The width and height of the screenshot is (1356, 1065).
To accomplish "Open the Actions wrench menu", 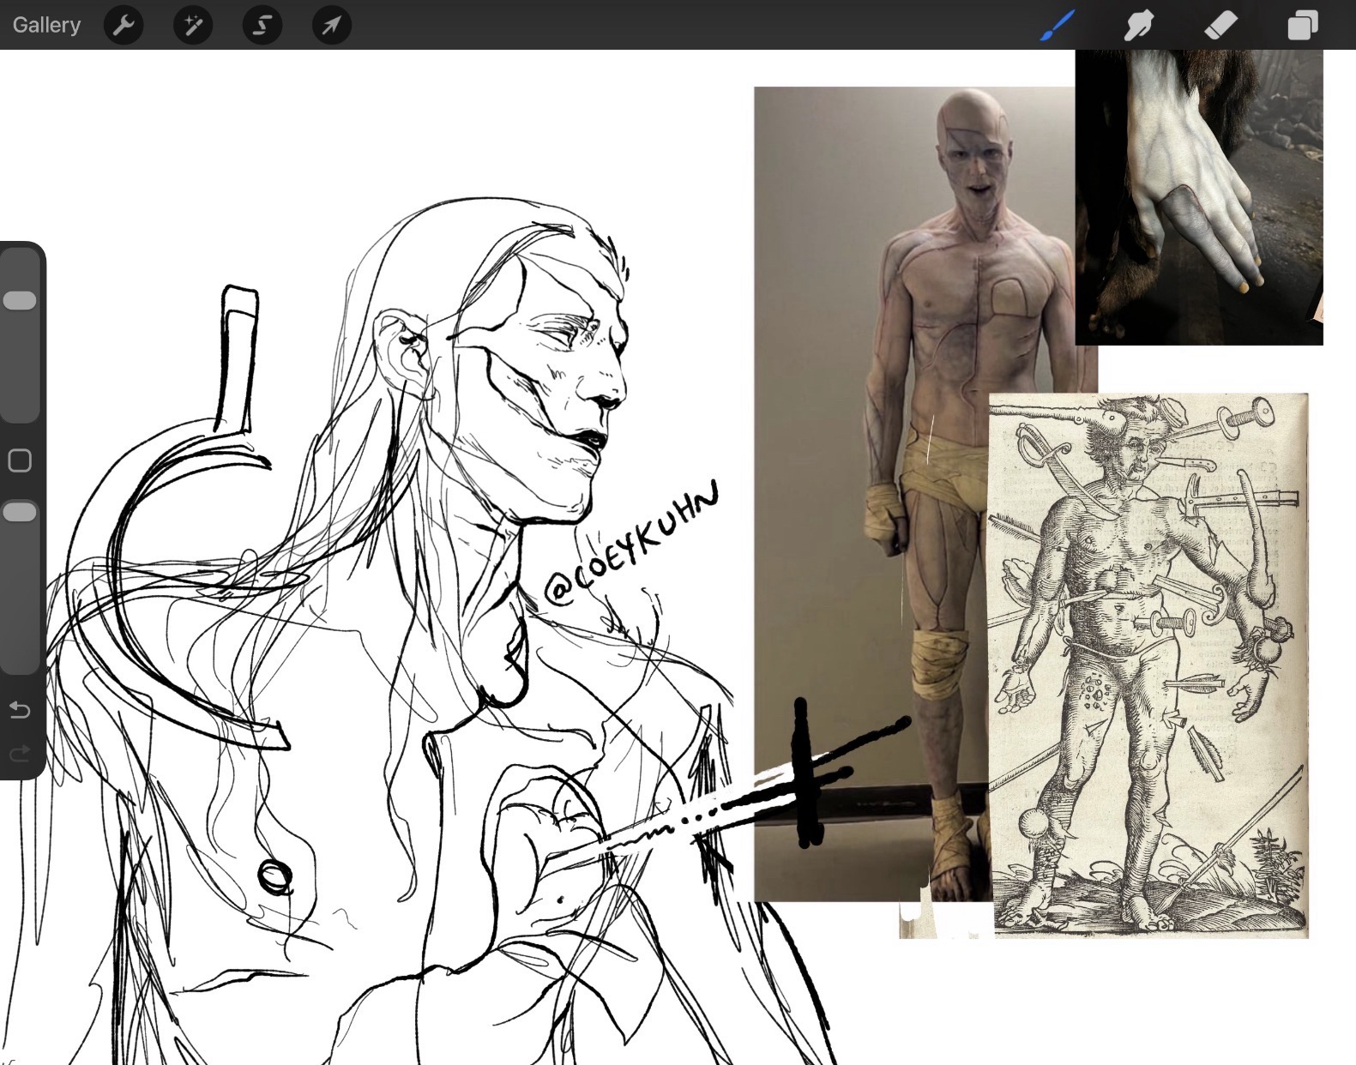I will pyautogui.click(x=124, y=26).
